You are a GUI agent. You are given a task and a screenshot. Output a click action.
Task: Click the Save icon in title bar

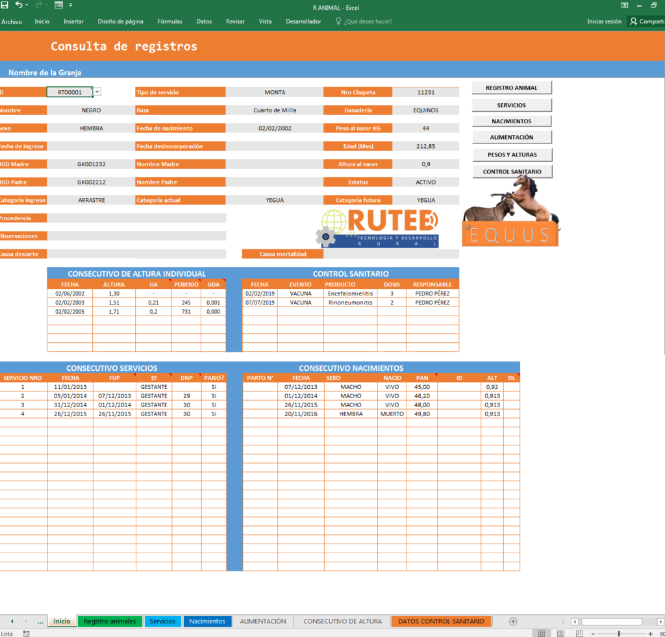point(5,5)
